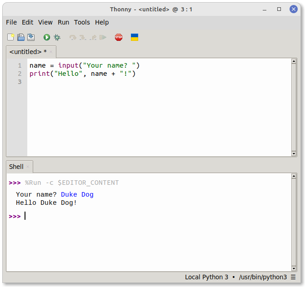Viewport: 305px width, 287px height.
Task: Click the Step over debugger icon
Action: tap(73, 37)
